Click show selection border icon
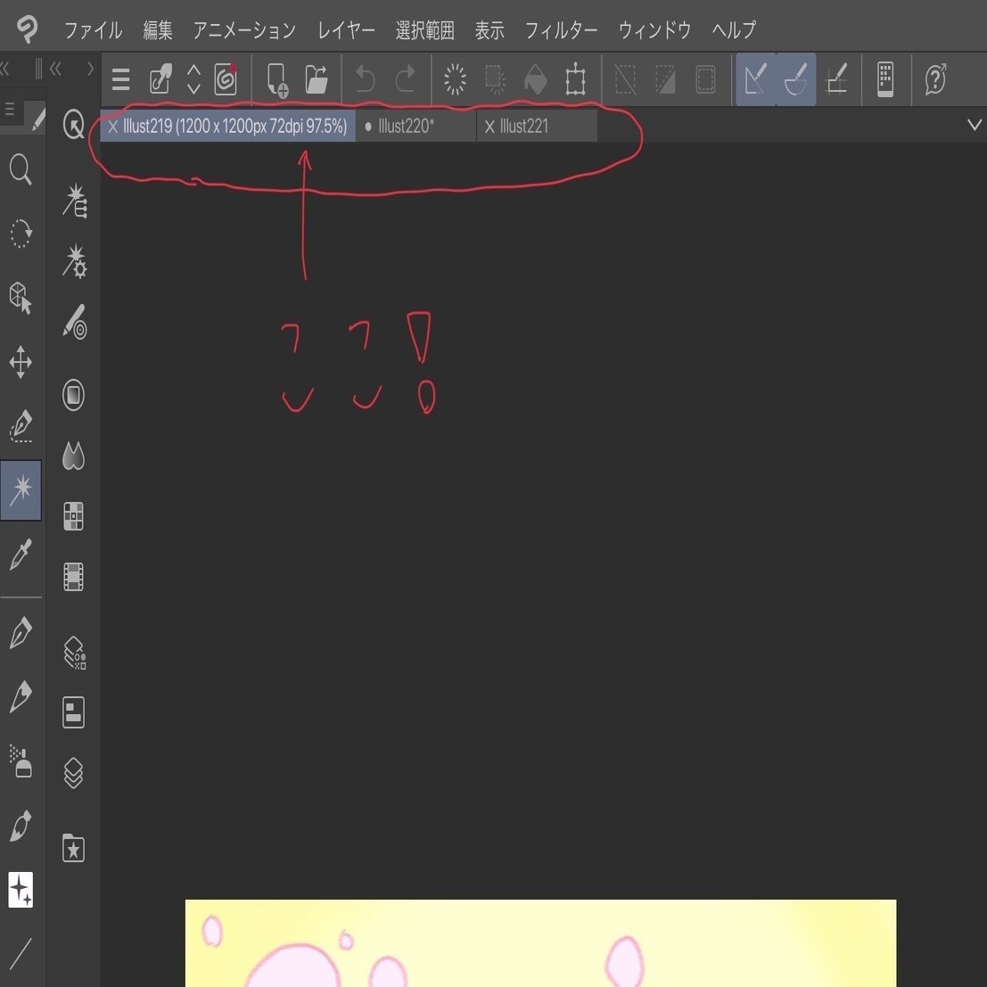 705,79
